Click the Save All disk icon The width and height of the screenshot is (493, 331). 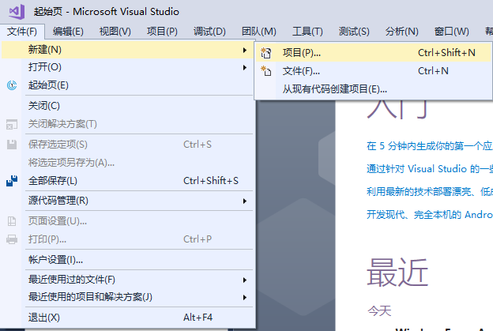tap(12, 181)
